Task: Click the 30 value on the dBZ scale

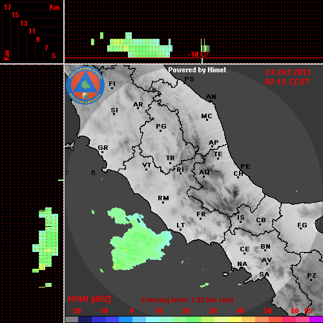Action: point(213,311)
